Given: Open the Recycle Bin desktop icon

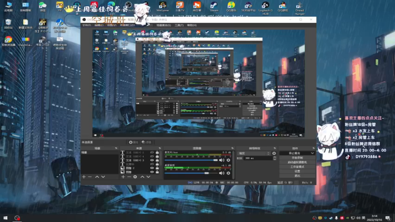Looking at the screenshot, I should click(8, 24).
